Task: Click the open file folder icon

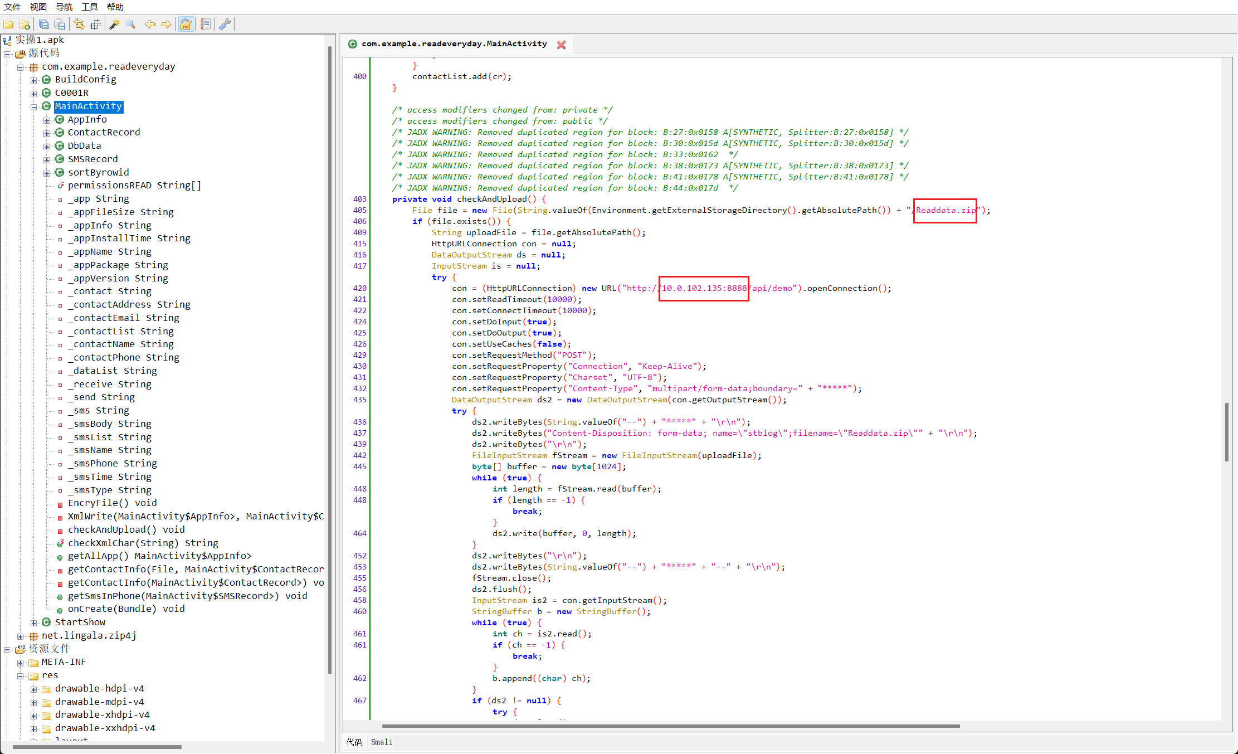Action: click(x=8, y=24)
